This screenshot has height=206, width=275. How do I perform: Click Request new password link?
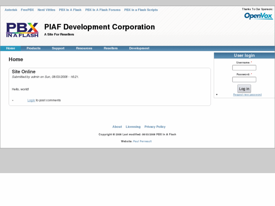pyautogui.click(x=247, y=94)
